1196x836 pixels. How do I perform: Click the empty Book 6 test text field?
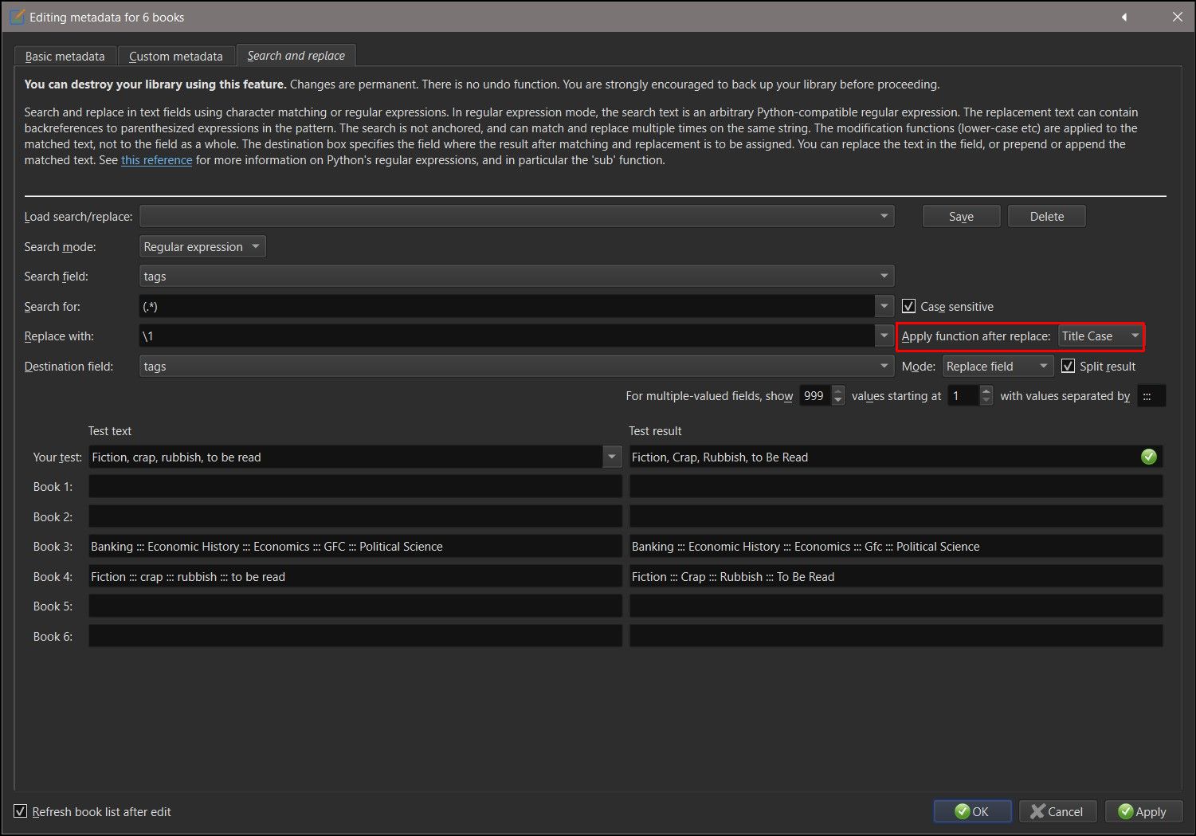click(x=355, y=636)
